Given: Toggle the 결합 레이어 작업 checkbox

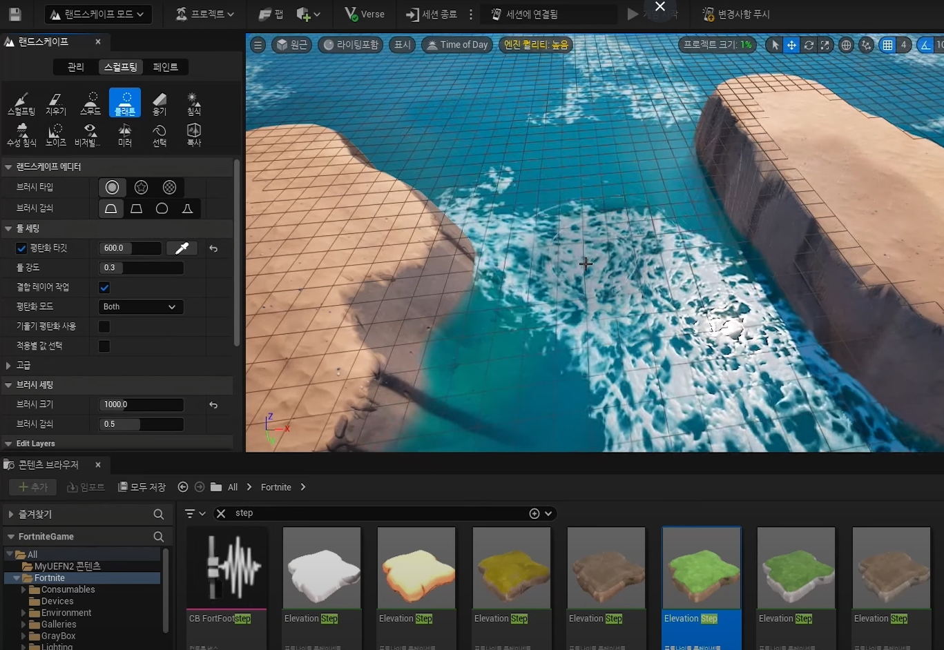Looking at the screenshot, I should click(x=104, y=287).
